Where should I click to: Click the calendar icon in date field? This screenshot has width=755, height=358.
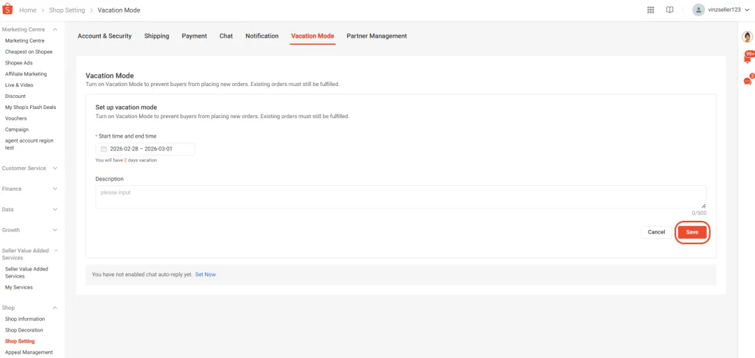(x=103, y=149)
